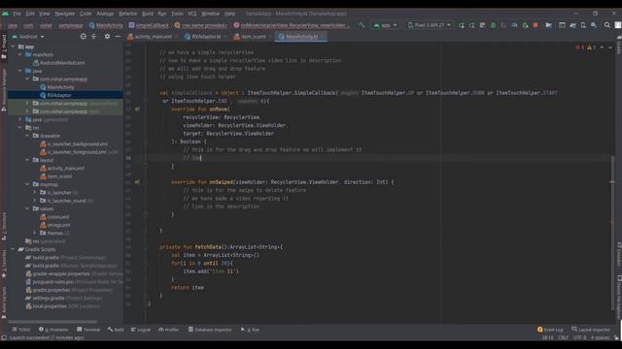
Task: Expand the themes folder in project tree
Action: [35, 233]
